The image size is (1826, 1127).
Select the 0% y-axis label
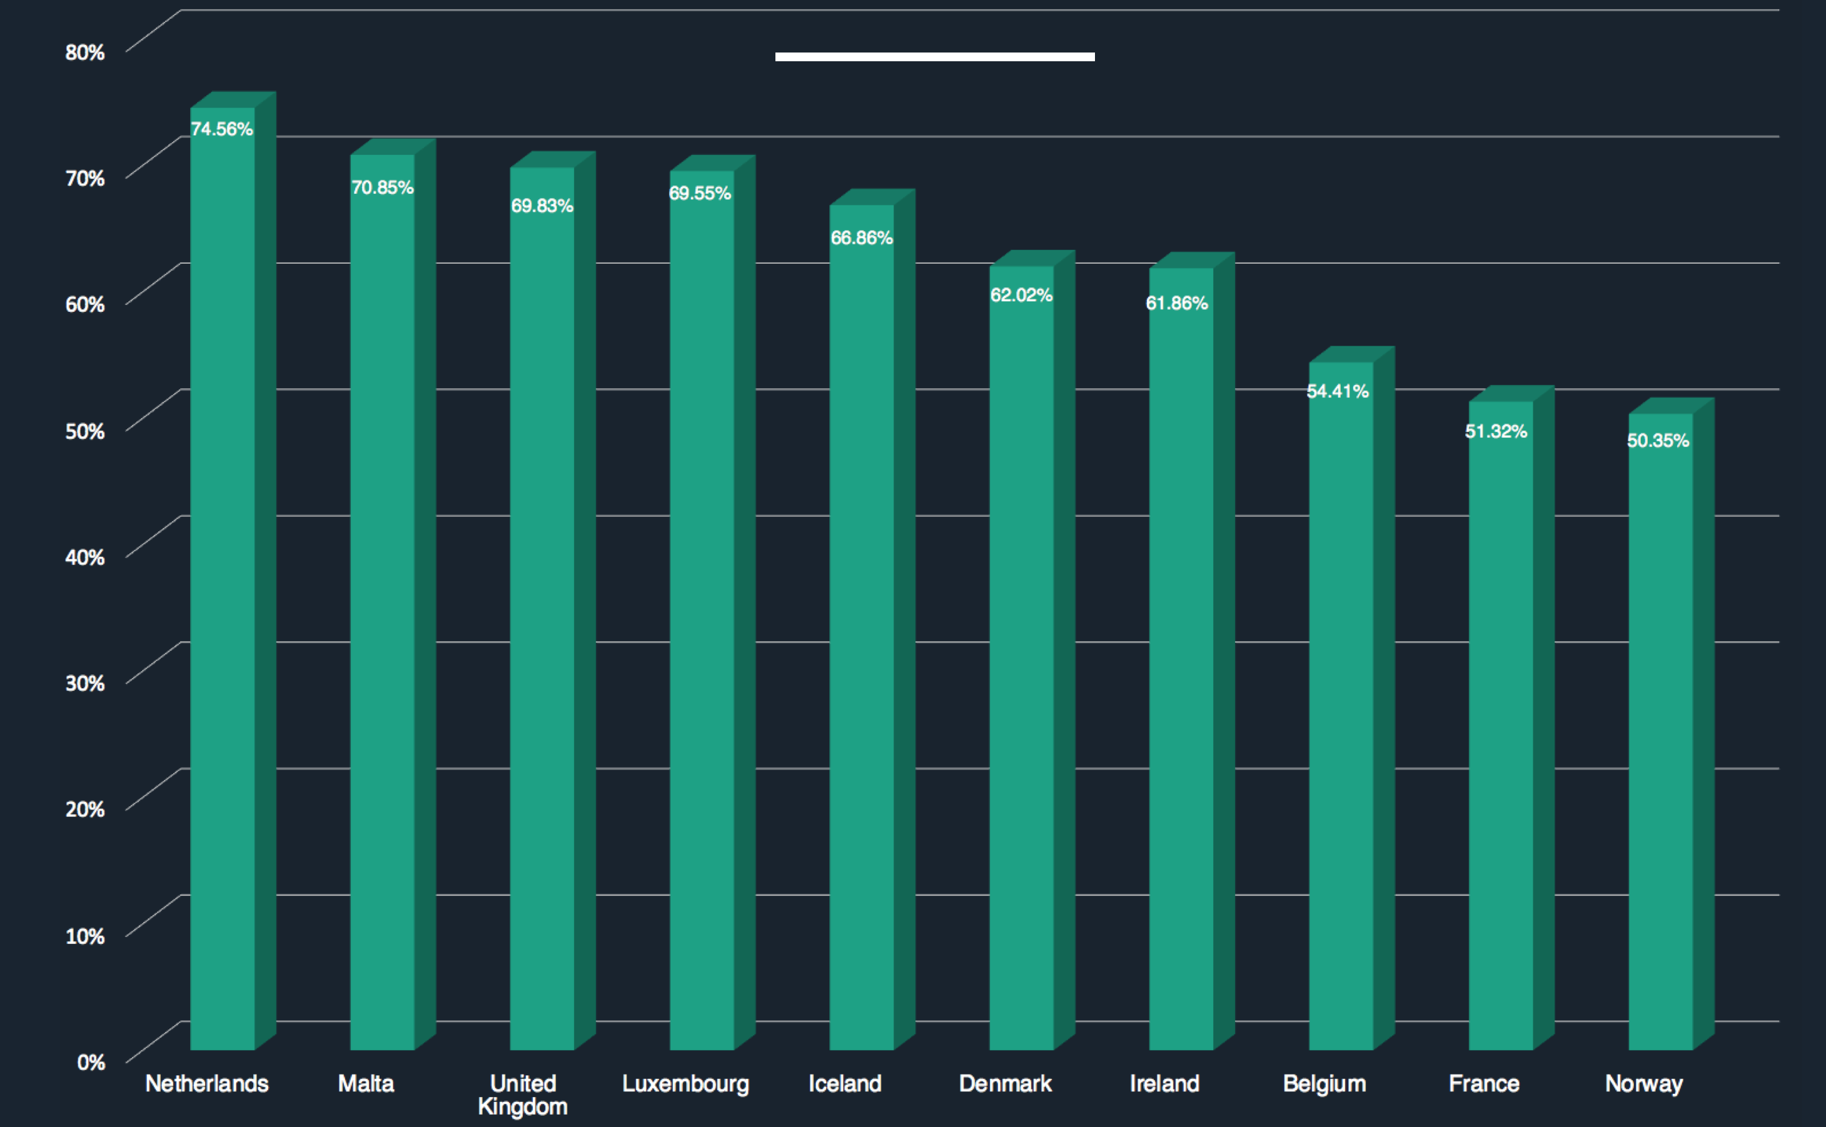[x=91, y=1062]
